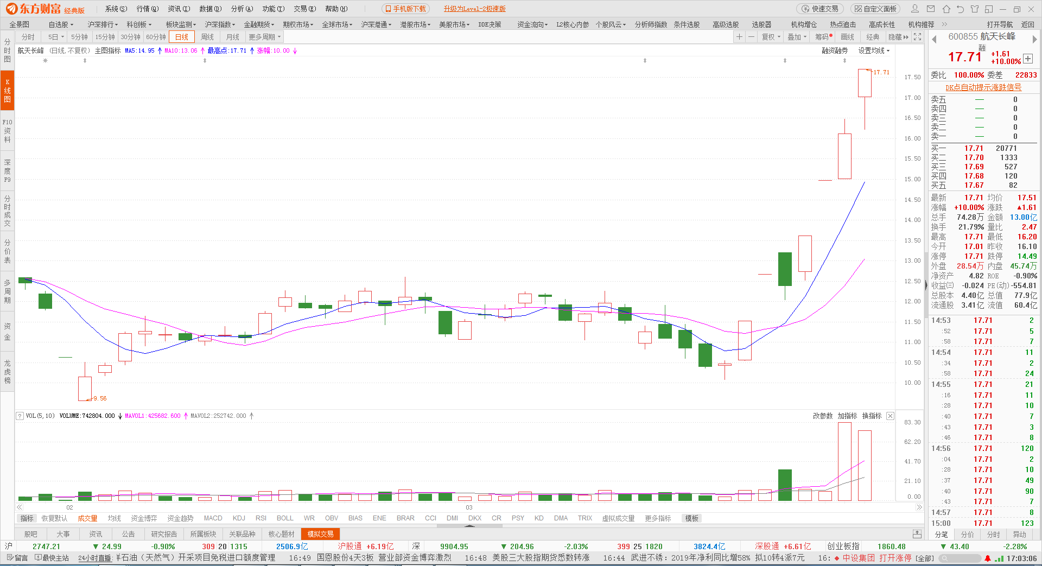Open the skin theme shirt icon
Viewport: 1042px width, 566px height.
click(x=975, y=9)
